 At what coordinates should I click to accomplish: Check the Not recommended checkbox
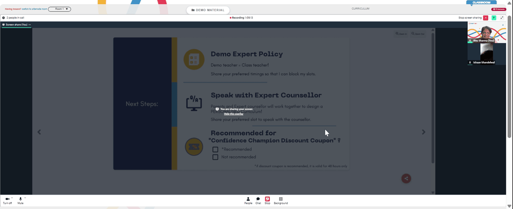pos(215,157)
